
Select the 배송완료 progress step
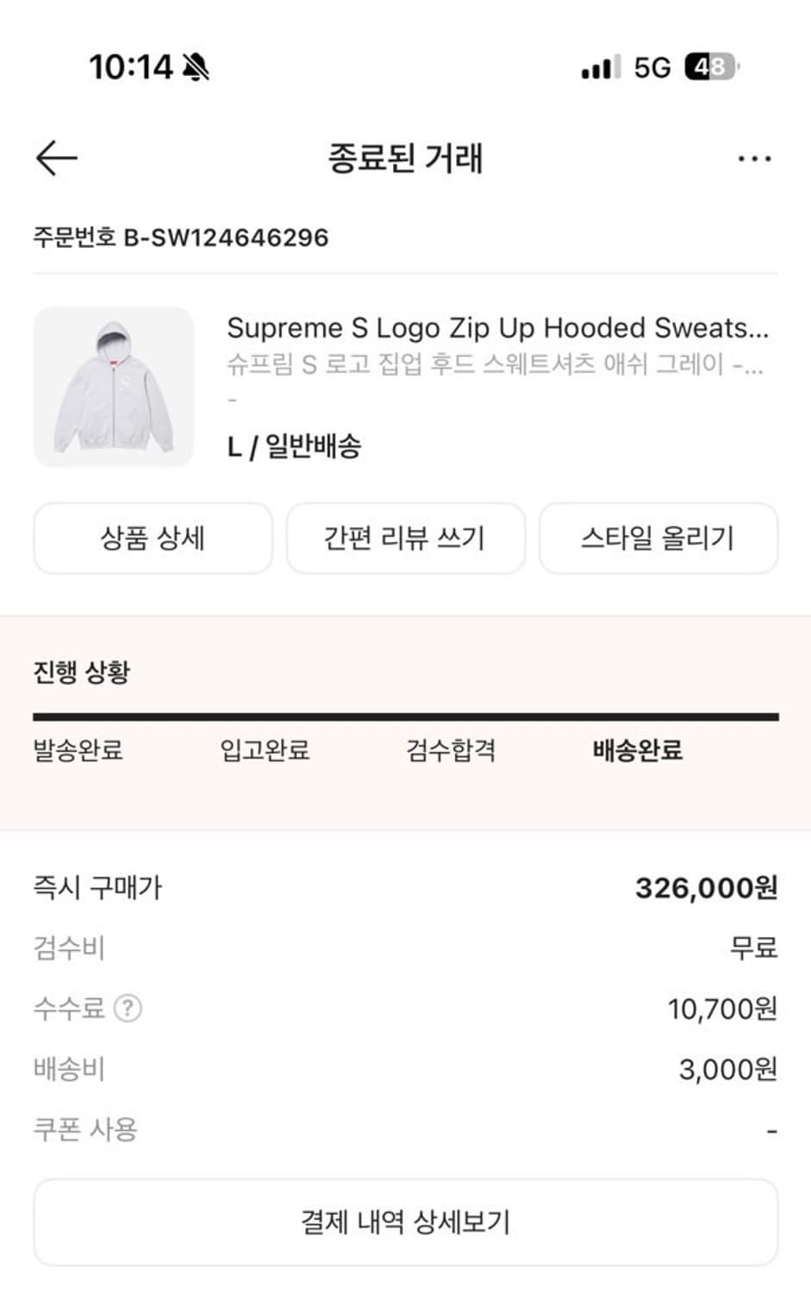tap(638, 749)
